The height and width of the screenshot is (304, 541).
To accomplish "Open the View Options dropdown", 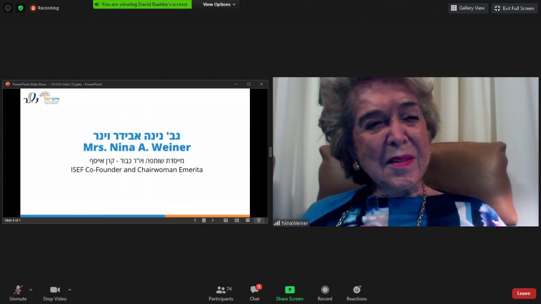I will click(x=219, y=4).
